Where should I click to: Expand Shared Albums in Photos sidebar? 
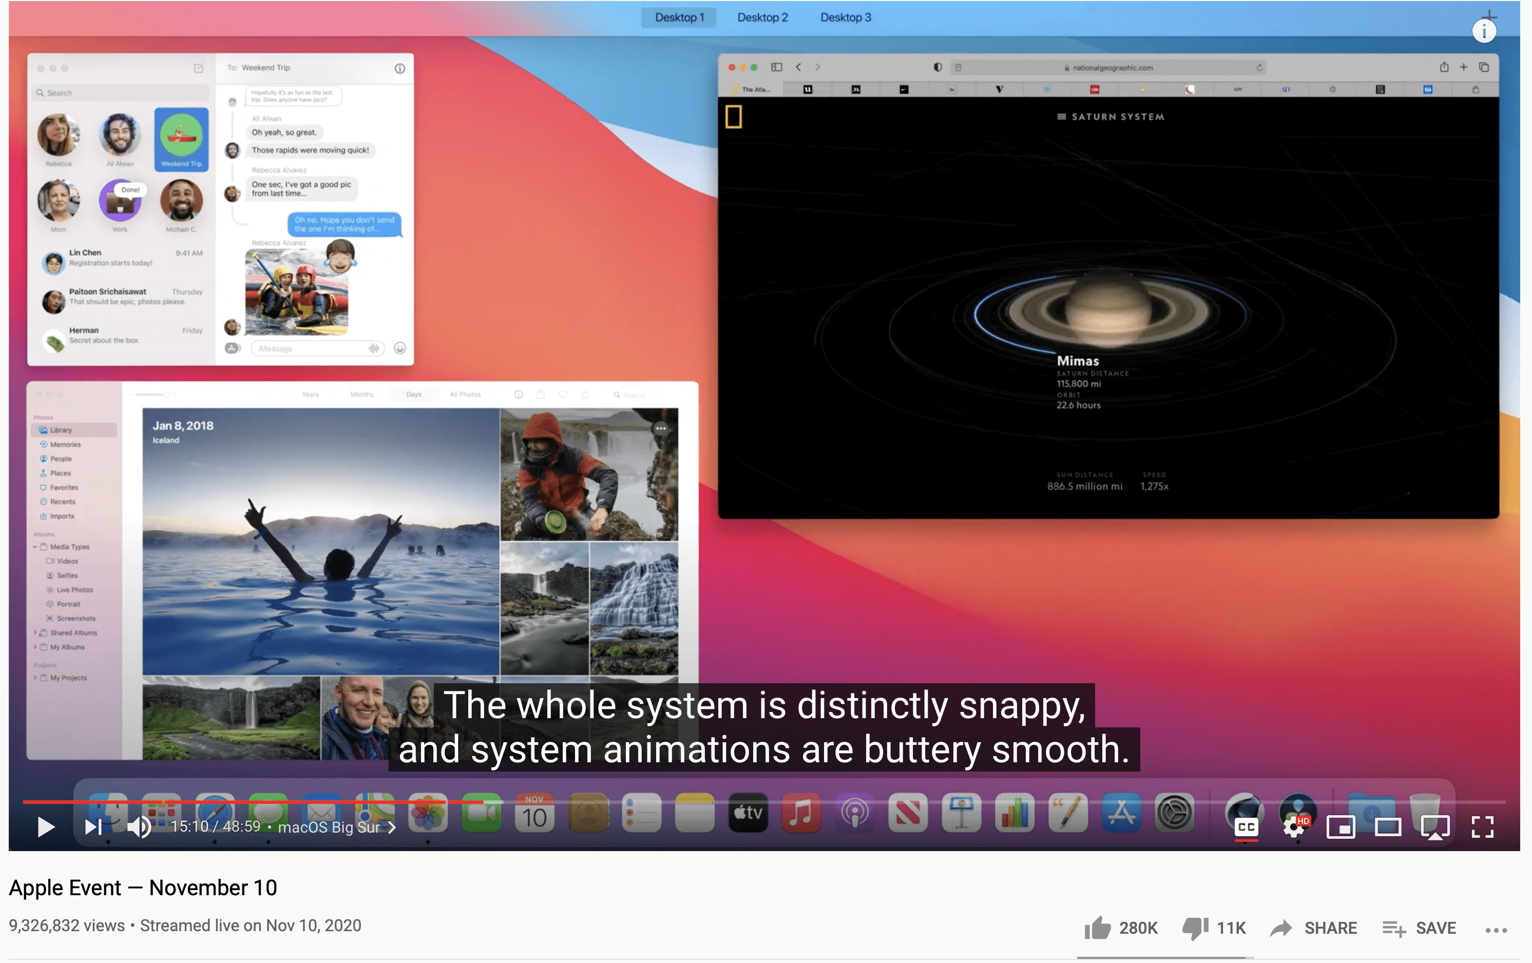tap(35, 633)
